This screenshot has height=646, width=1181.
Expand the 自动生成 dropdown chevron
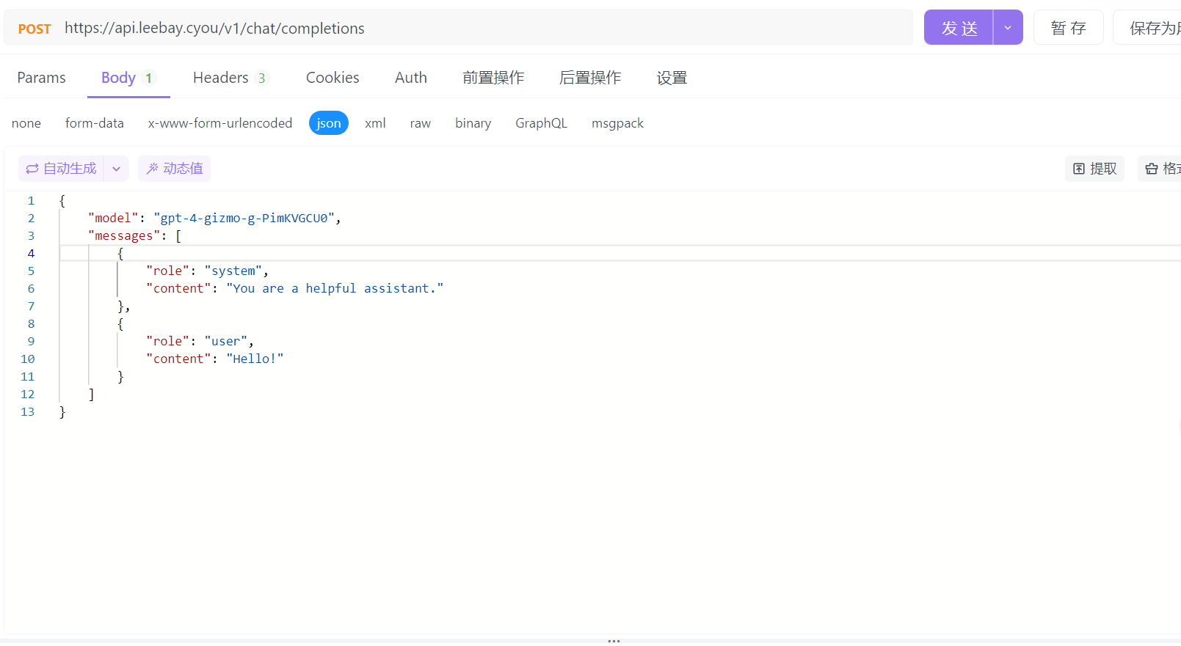pyautogui.click(x=116, y=169)
